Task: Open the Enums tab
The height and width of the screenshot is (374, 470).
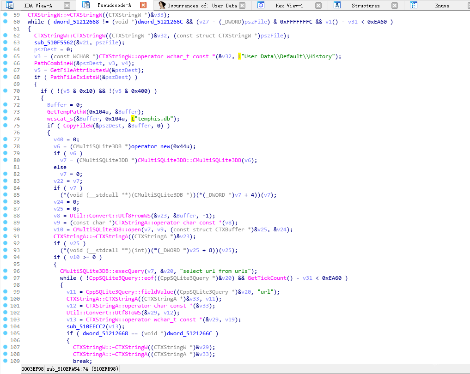Action: click(x=442, y=6)
